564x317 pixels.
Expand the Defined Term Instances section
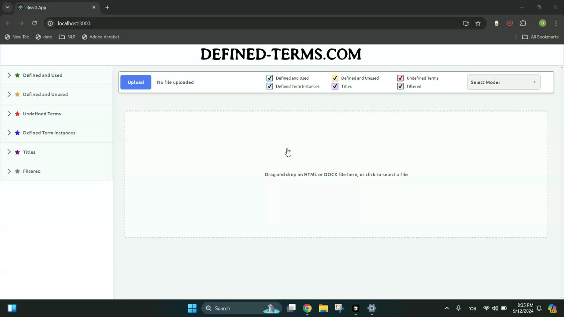[9, 133]
